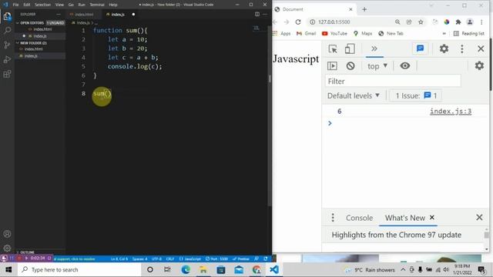Open the New Tab bookmark
The image size is (493, 277).
point(391,33)
